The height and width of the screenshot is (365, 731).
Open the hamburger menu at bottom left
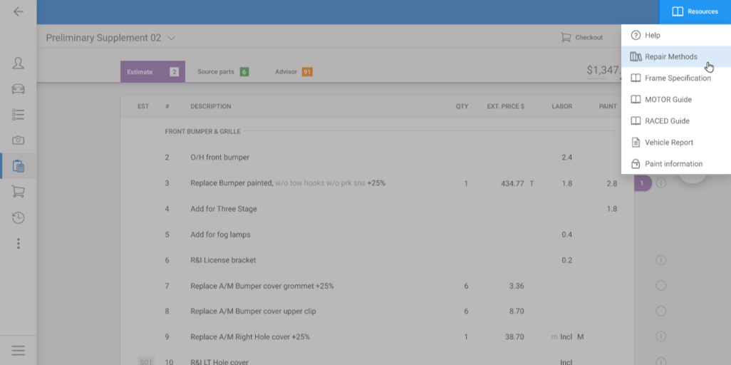coord(19,350)
